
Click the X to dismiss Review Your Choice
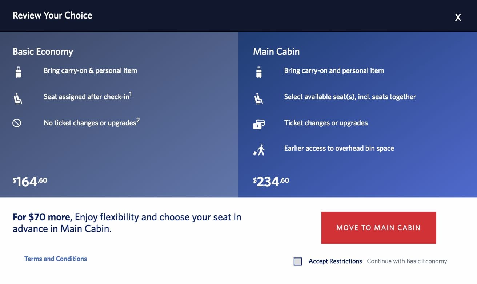click(x=458, y=17)
